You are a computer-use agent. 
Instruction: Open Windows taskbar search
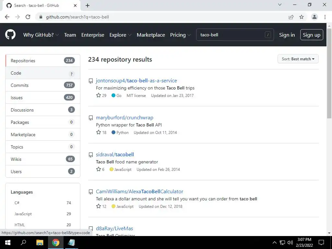23,243
